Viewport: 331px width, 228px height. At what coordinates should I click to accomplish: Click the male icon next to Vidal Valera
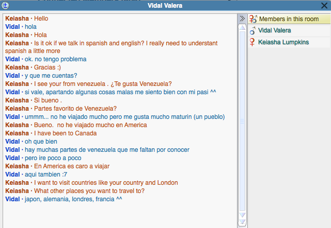click(x=253, y=31)
